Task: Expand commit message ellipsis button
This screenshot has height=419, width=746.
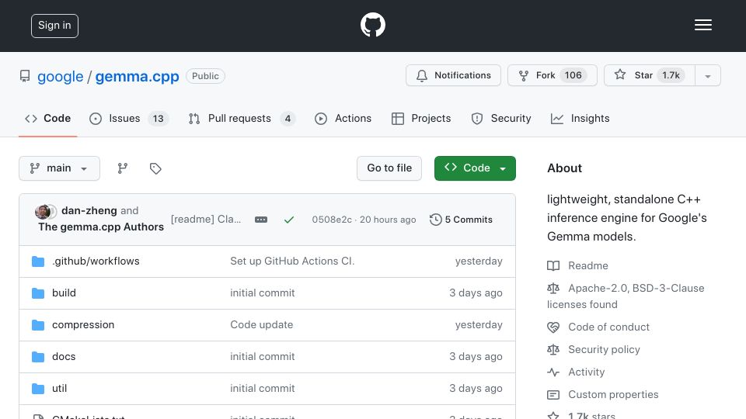Action: point(261,220)
